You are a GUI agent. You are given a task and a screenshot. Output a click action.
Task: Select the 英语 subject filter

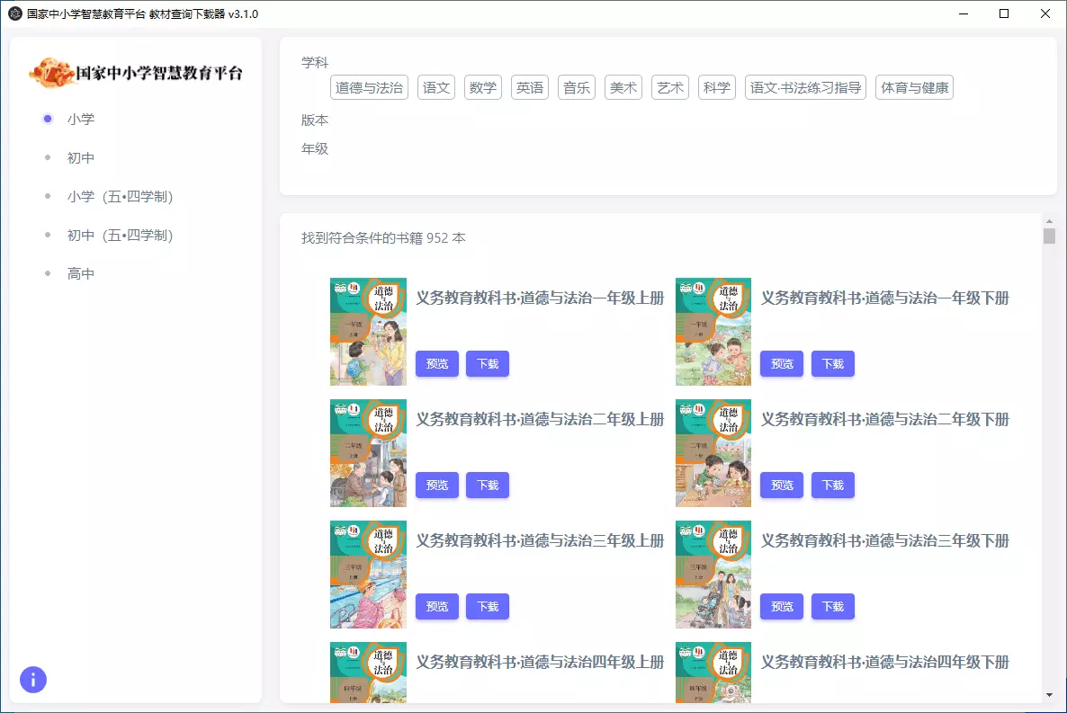529,87
